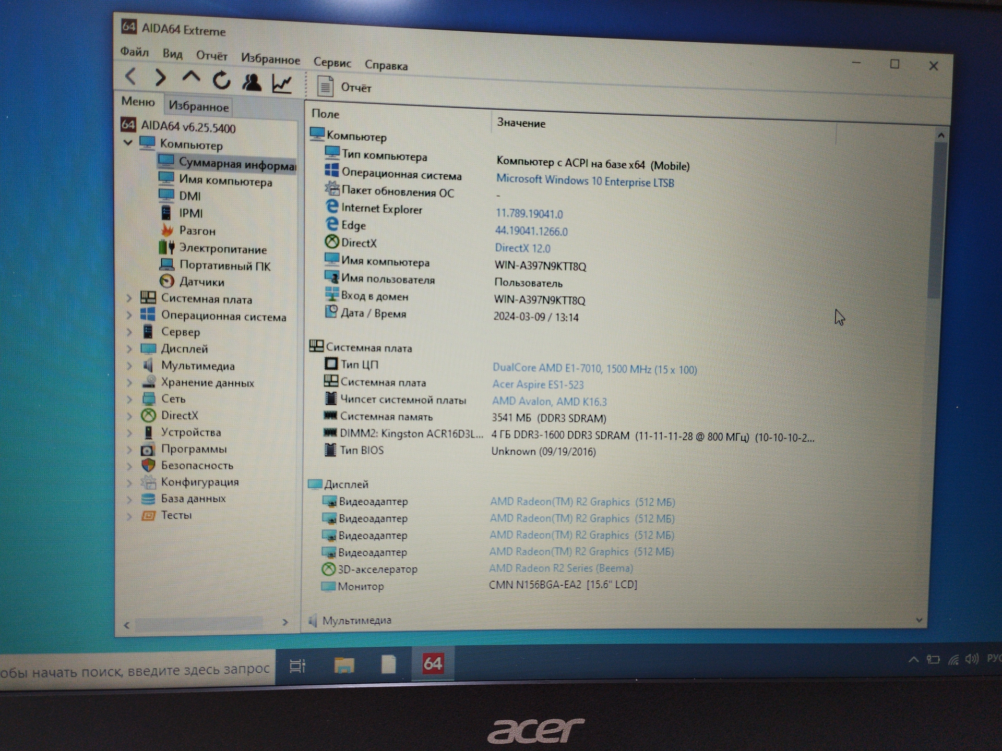The width and height of the screenshot is (1002, 751).
Task: Open the graph chart toolbar icon
Action: click(x=282, y=83)
